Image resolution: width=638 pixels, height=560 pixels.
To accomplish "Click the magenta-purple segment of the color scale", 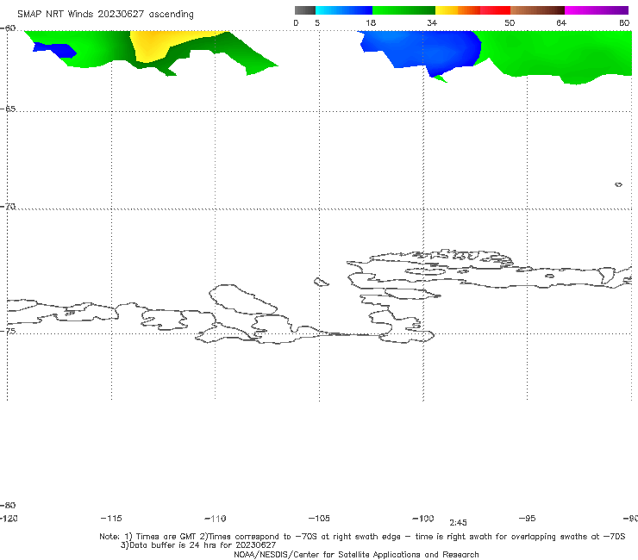I will pos(597,10).
